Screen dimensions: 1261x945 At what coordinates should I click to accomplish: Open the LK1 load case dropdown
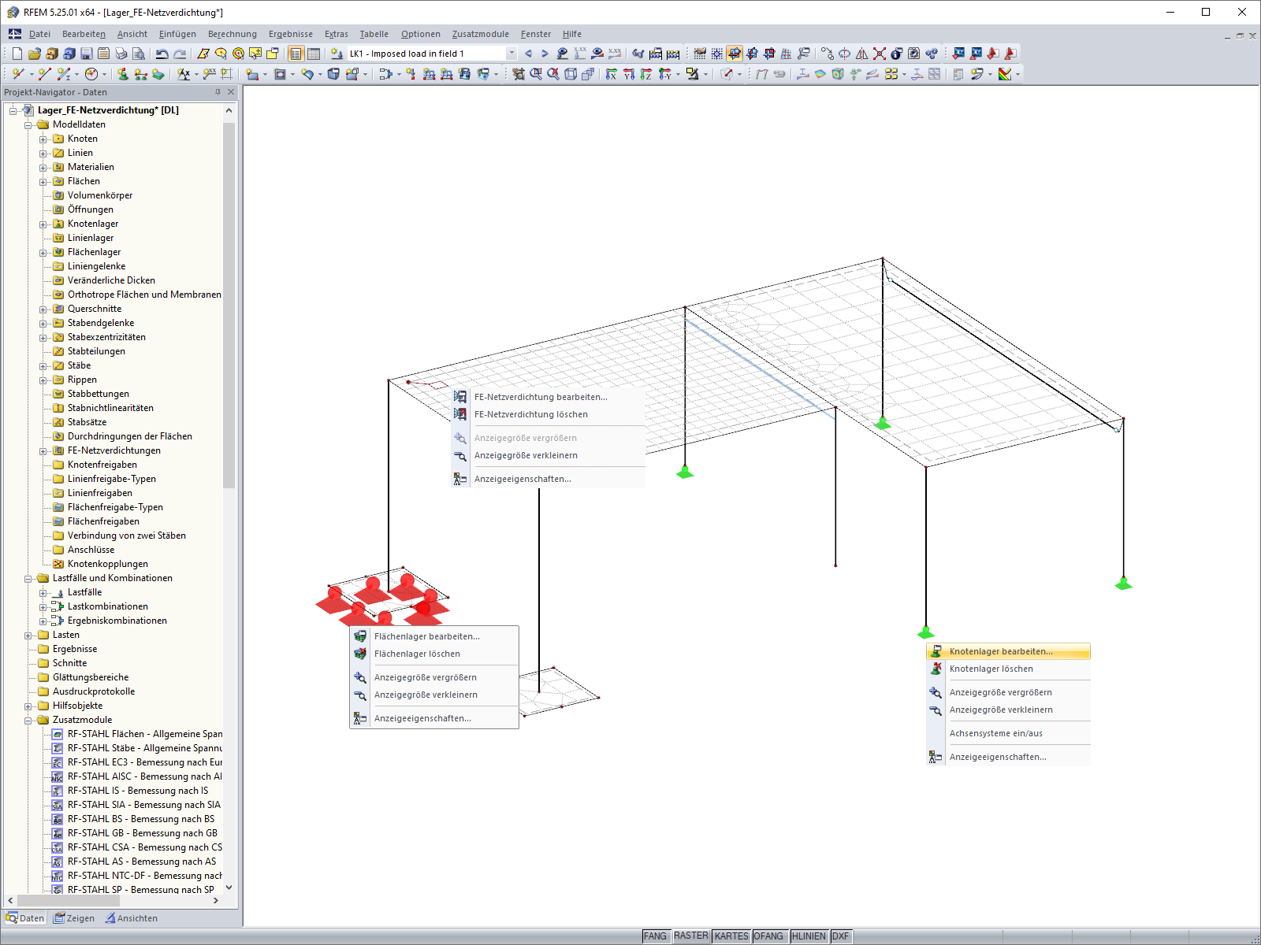pos(511,54)
